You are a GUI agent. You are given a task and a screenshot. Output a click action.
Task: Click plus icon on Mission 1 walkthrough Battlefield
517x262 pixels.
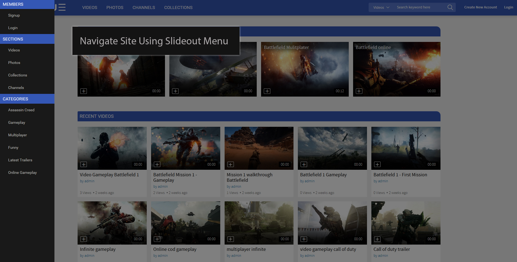coord(231,164)
